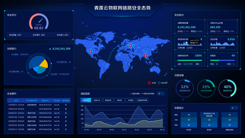
Task: Toggle the 设备注册失败数 legend series
Action: pyautogui.click(x=148, y=94)
